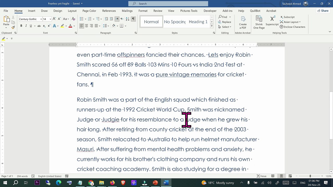Toggle Align Left paragraph alignment
The image size is (333, 187).
tap(82, 26)
